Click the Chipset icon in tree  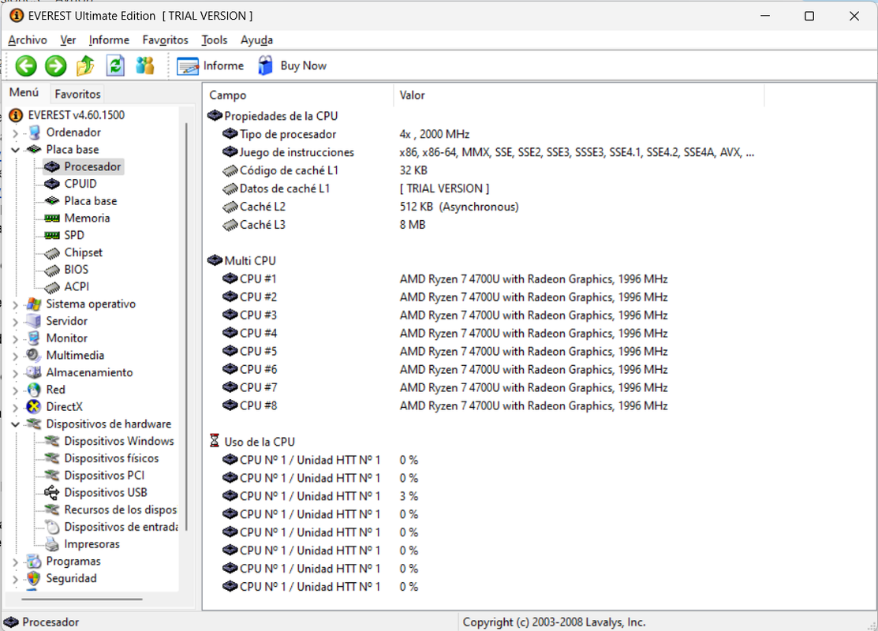pyautogui.click(x=52, y=253)
